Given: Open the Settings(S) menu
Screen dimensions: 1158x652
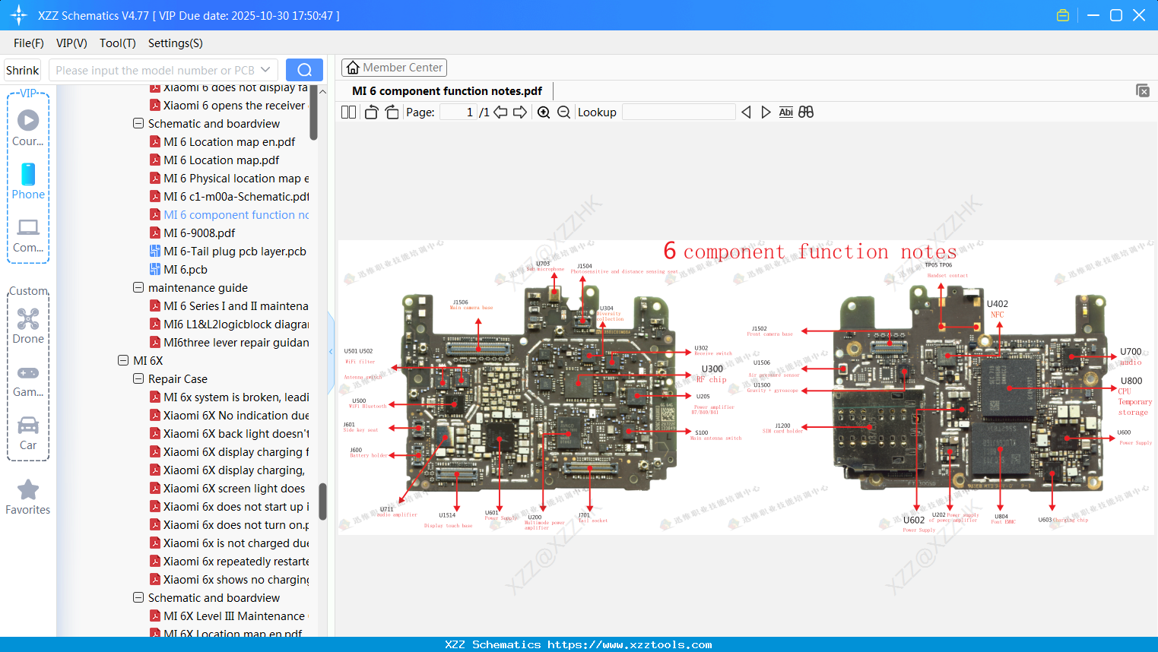Looking at the screenshot, I should (x=176, y=43).
